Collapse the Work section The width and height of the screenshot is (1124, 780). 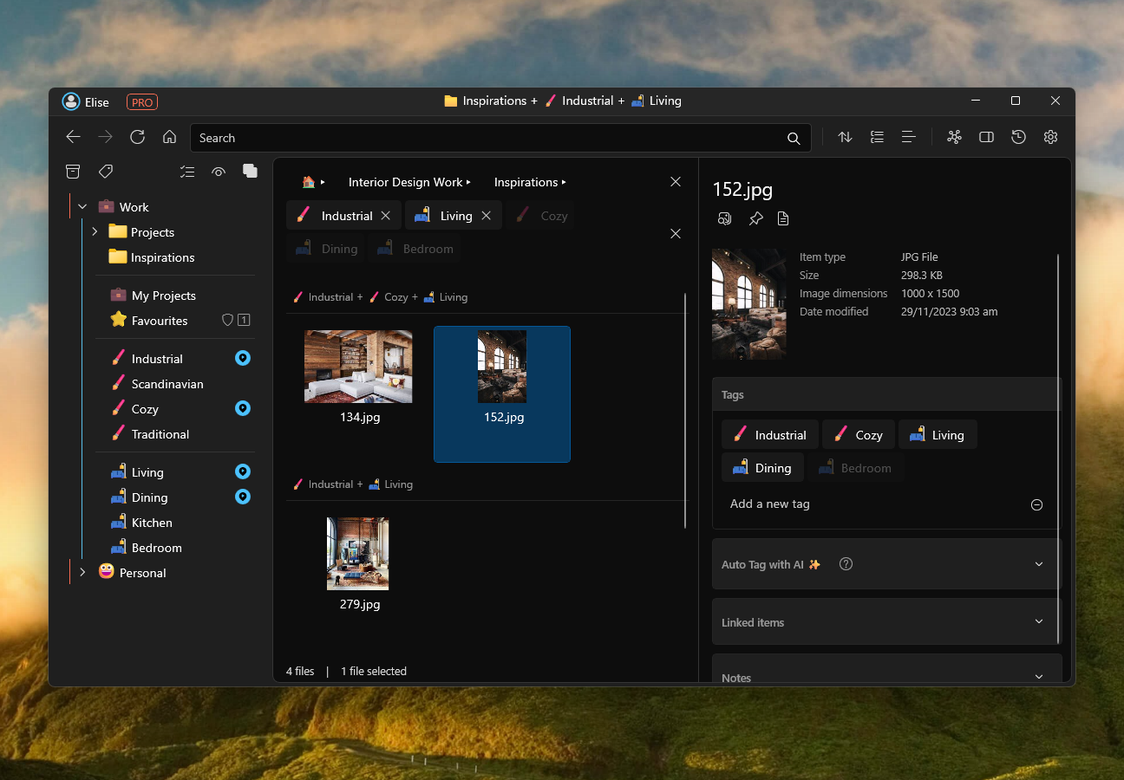pyautogui.click(x=82, y=206)
